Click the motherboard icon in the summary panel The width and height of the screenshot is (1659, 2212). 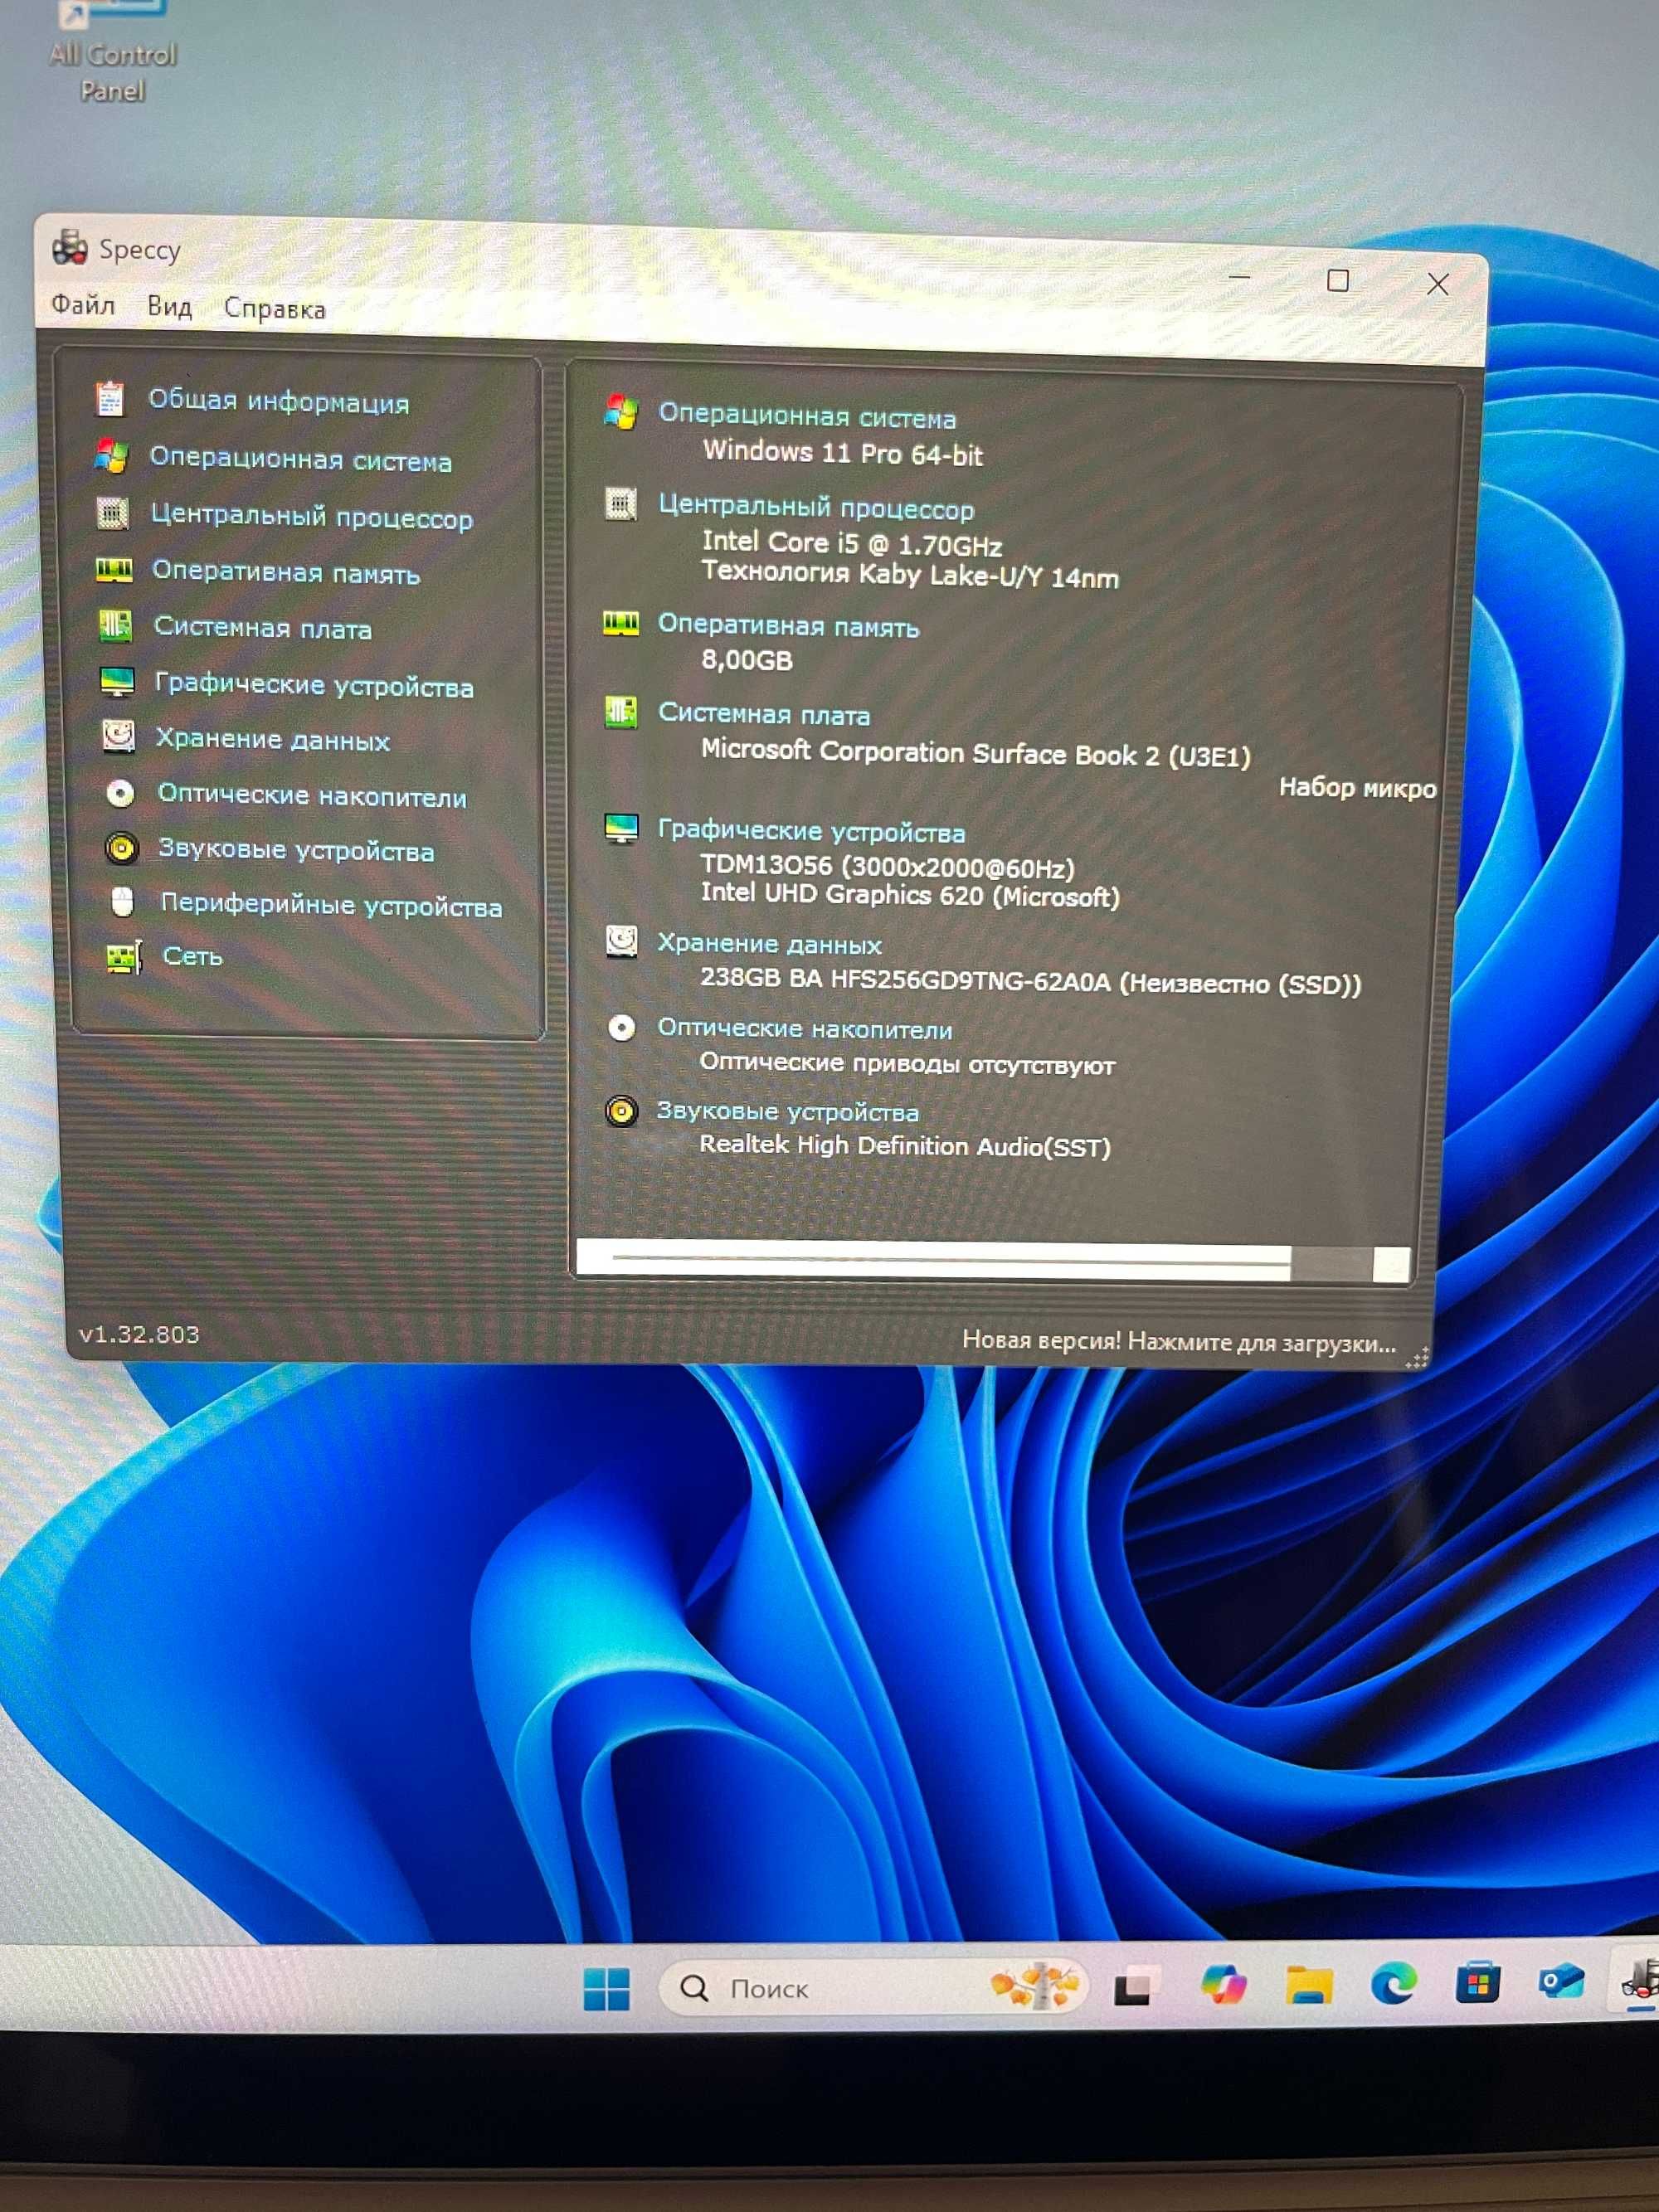point(621,712)
